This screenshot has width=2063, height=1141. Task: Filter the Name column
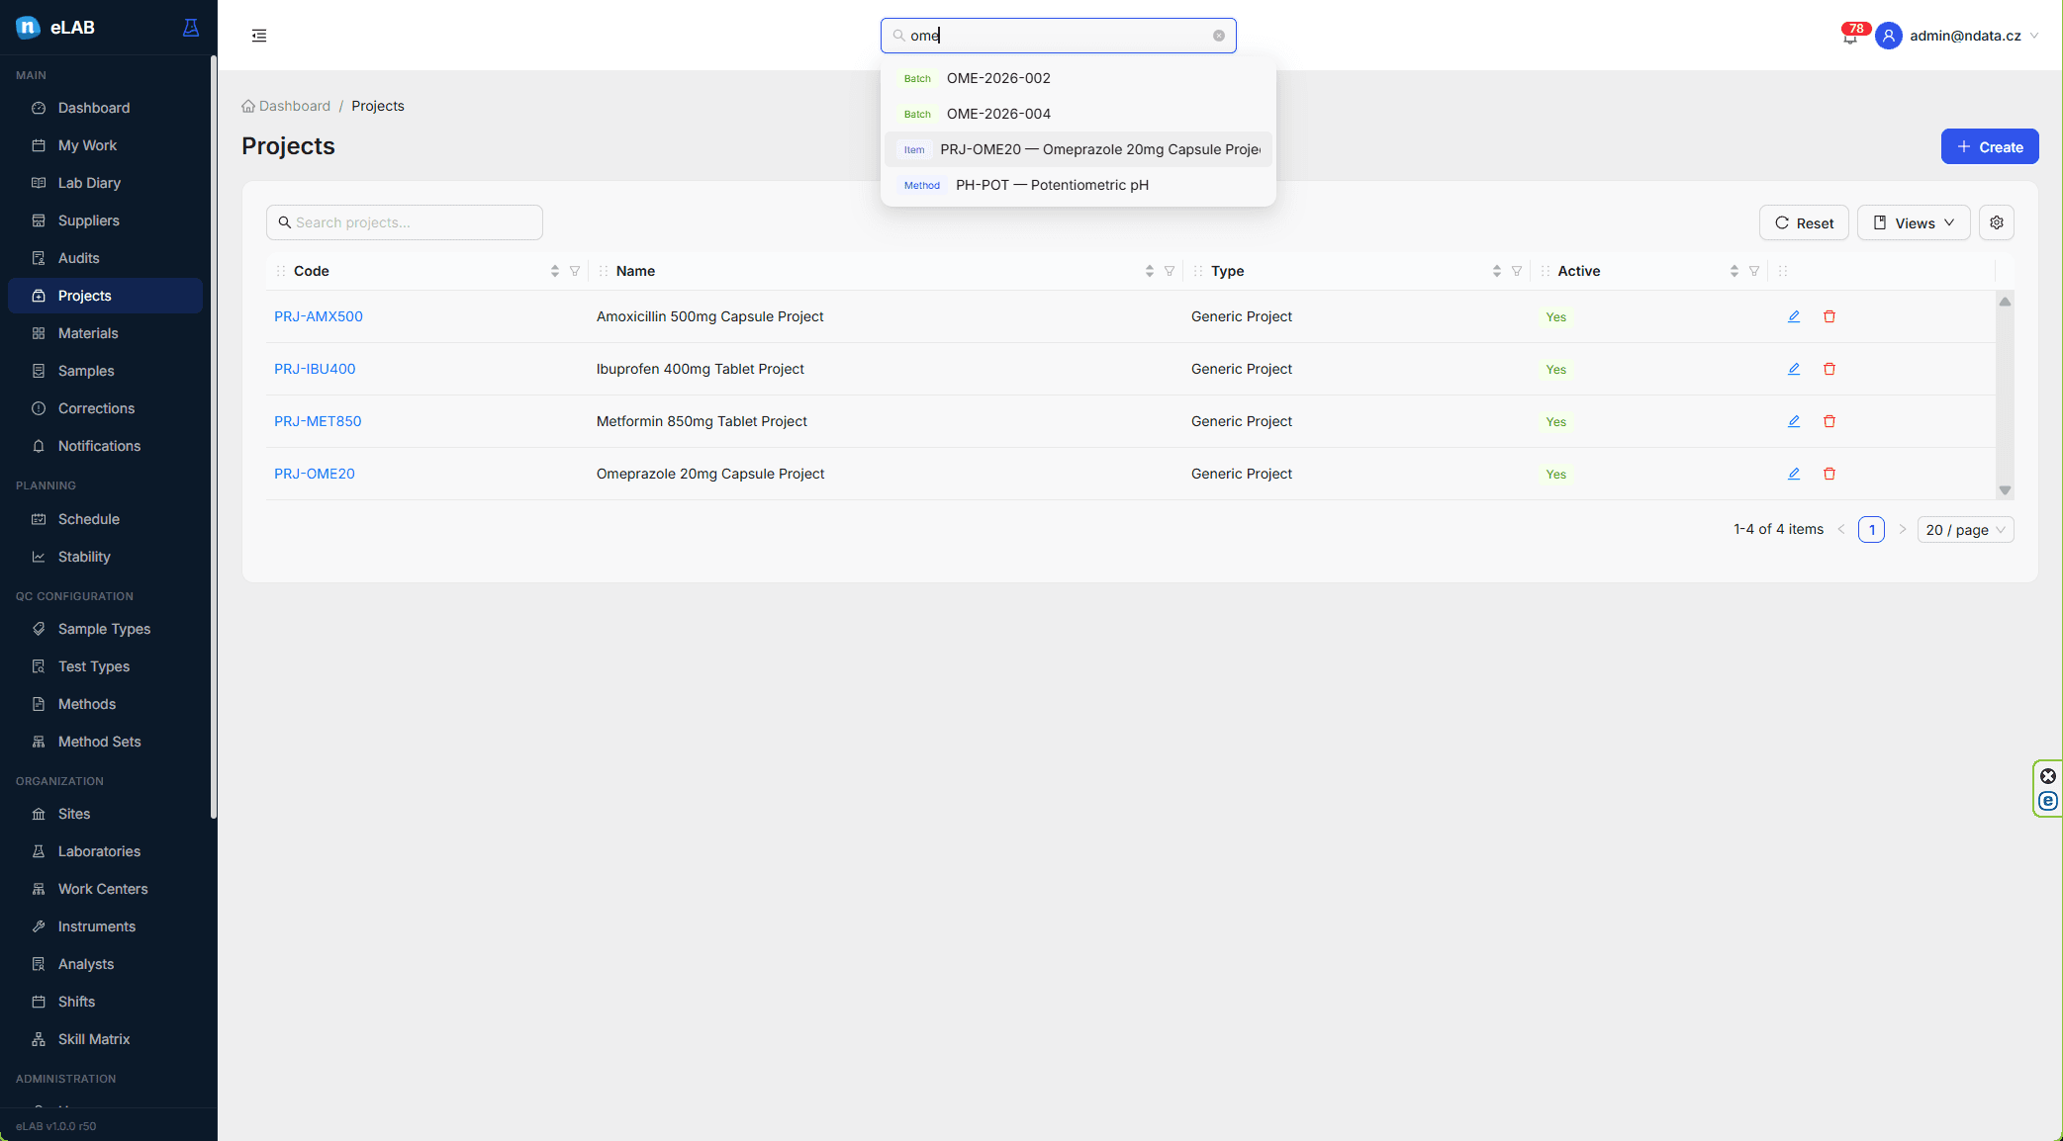click(x=1170, y=271)
